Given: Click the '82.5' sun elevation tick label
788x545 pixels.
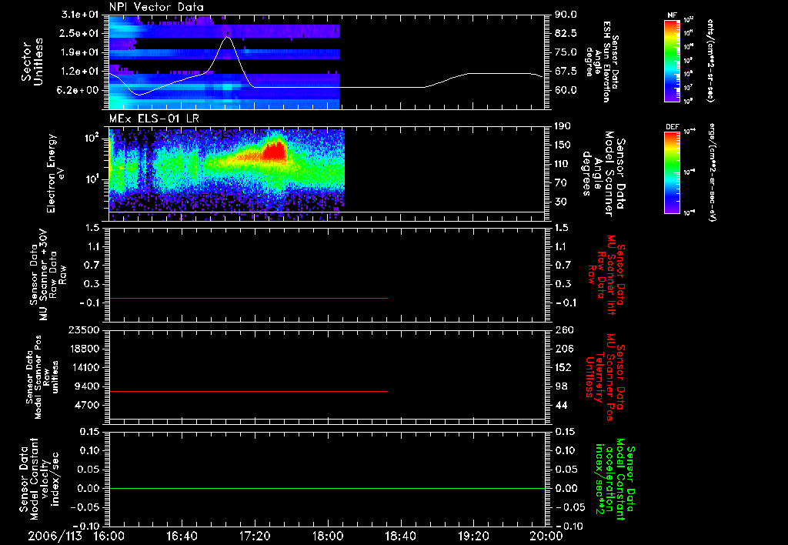Looking at the screenshot, I should pos(566,33).
